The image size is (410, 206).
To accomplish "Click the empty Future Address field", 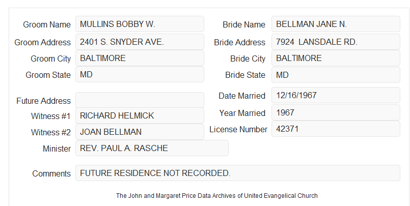I will [140, 100].
